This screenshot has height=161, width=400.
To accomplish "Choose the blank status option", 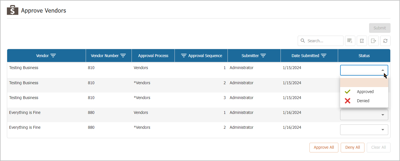I will 364,82.
